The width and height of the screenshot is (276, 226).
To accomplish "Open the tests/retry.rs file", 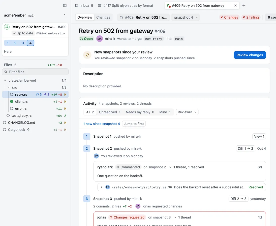I will [21, 116].
